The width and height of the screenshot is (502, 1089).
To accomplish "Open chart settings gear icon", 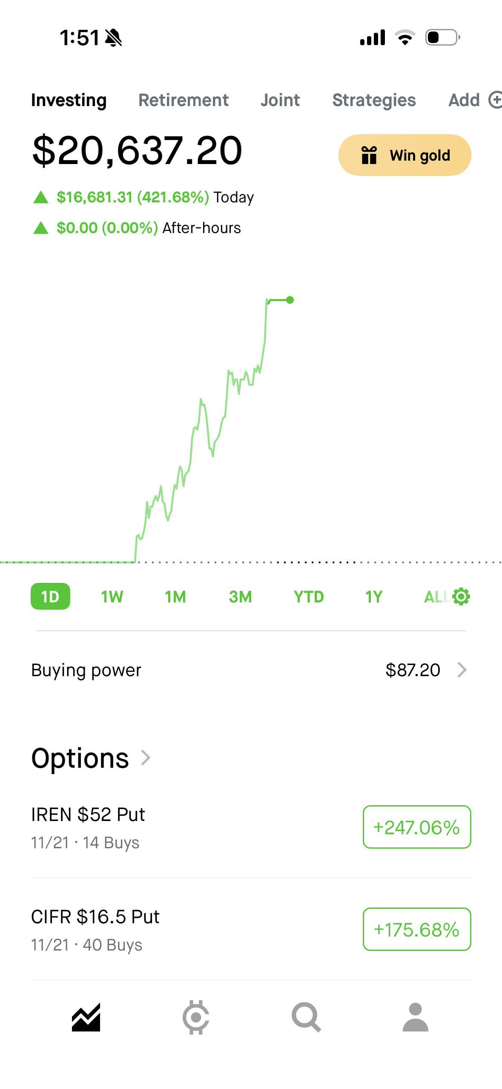I will [x=461, y=596].
